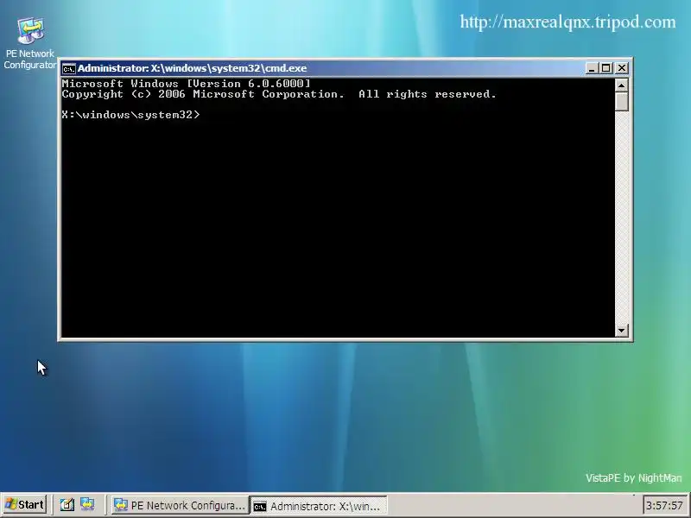Open the Start menu
This screenshot has height=518, width=691.
point(25,504)
